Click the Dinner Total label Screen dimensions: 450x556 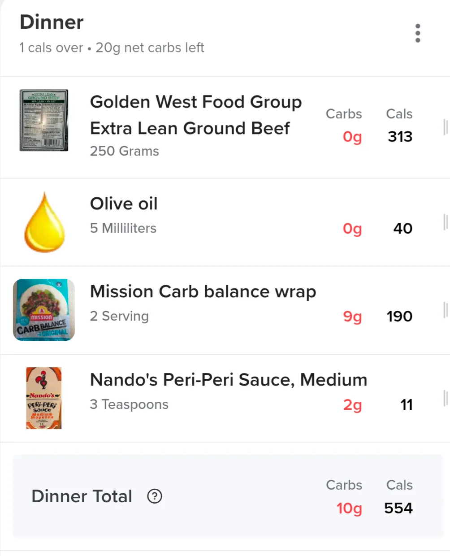(82, 496)
